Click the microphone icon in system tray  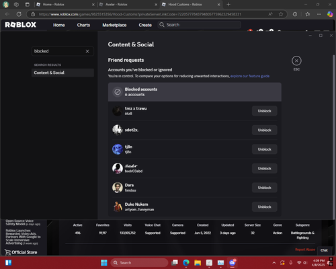click(291, 263)
